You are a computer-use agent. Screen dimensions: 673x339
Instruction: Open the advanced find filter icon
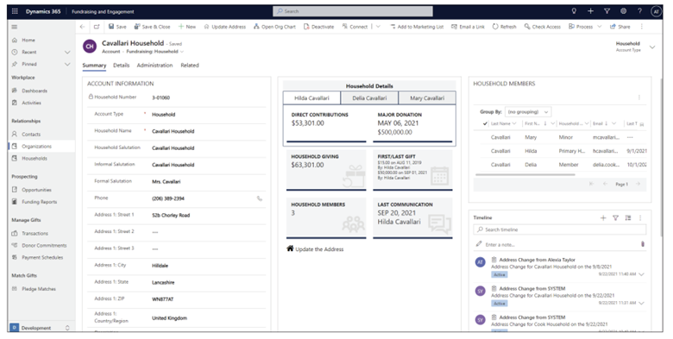(607, 11)
